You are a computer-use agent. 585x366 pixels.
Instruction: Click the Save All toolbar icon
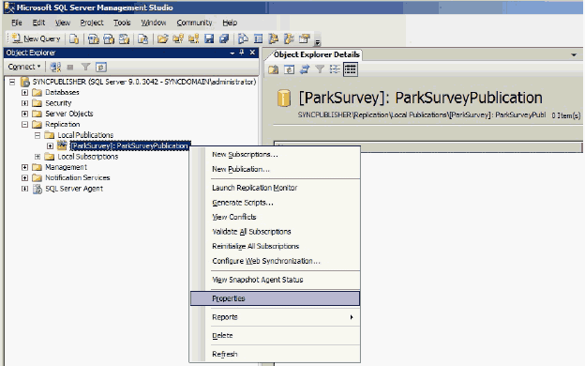click(x=224, y=38)
